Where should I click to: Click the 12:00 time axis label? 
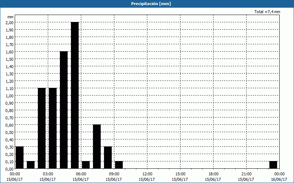[x=147, y=174]
